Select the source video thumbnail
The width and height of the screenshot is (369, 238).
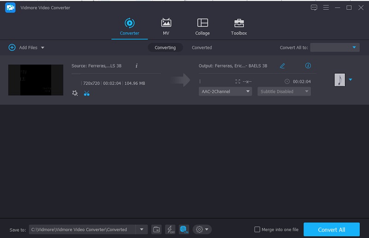(36, 80)
